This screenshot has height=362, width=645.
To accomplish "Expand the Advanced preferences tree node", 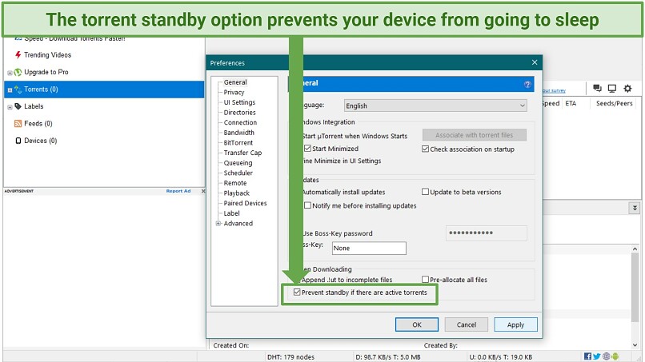I will pos(218,224).
